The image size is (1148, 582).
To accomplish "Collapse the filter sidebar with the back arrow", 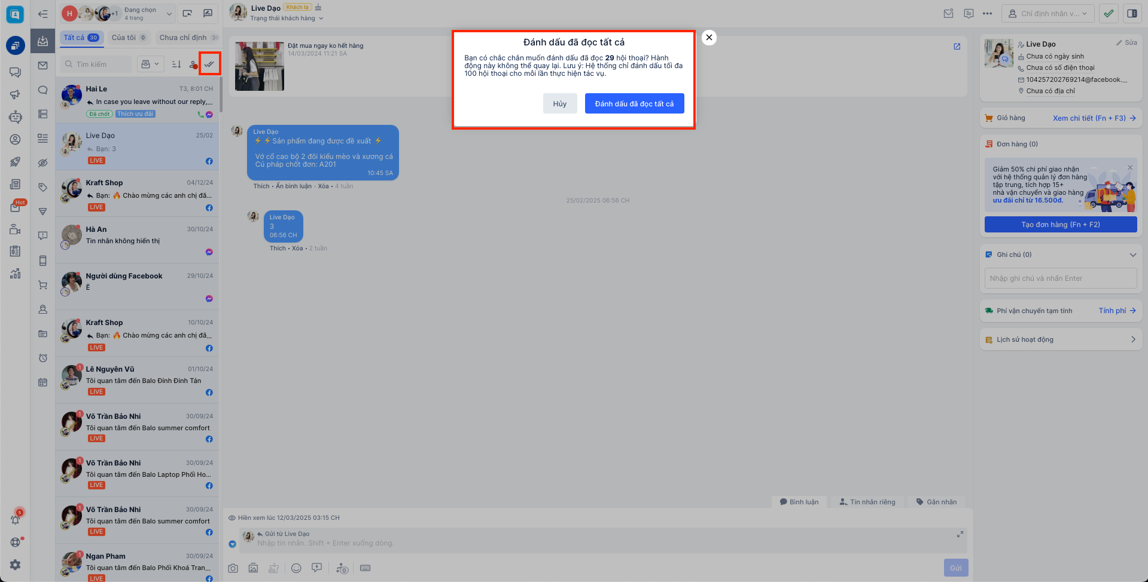I will pyautogui.click(x=42, y=14).
